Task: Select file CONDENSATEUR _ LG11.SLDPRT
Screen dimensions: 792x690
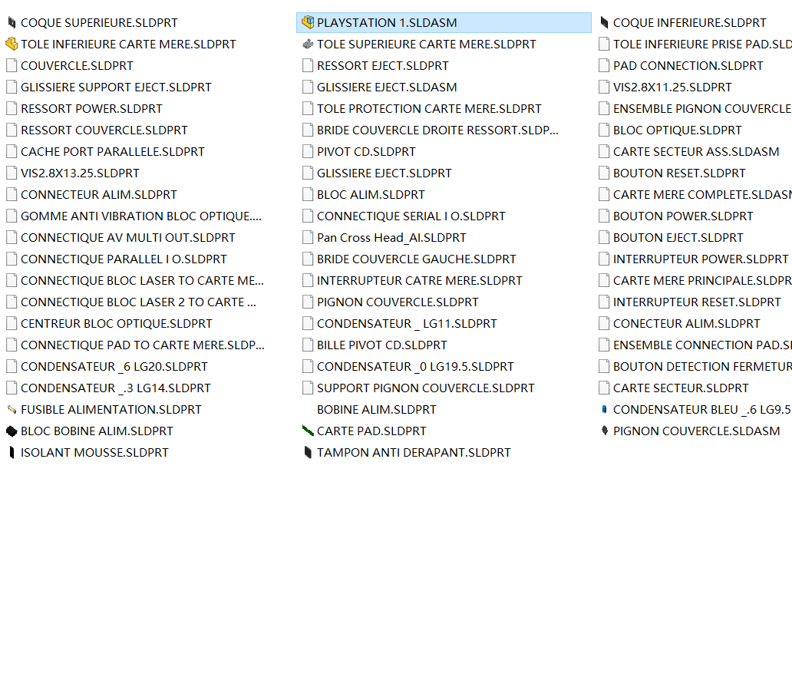Action: coord(407,323)
